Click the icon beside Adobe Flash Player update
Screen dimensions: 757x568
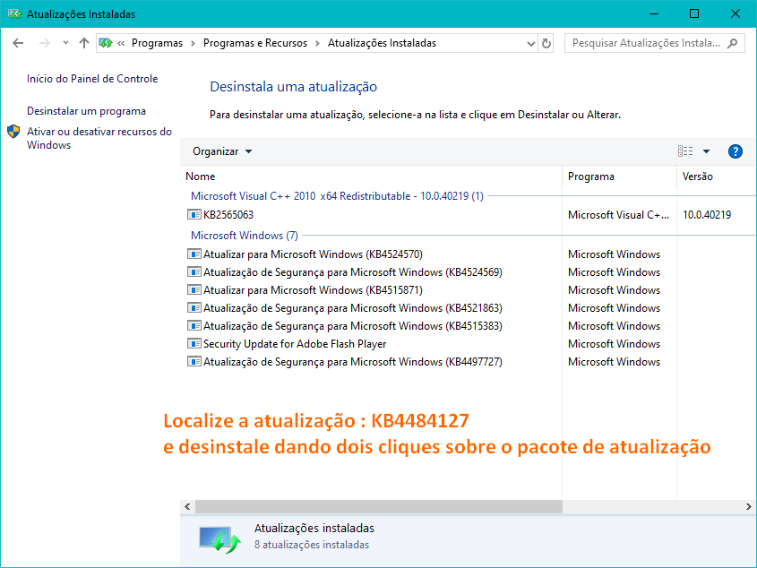(194, 343)
